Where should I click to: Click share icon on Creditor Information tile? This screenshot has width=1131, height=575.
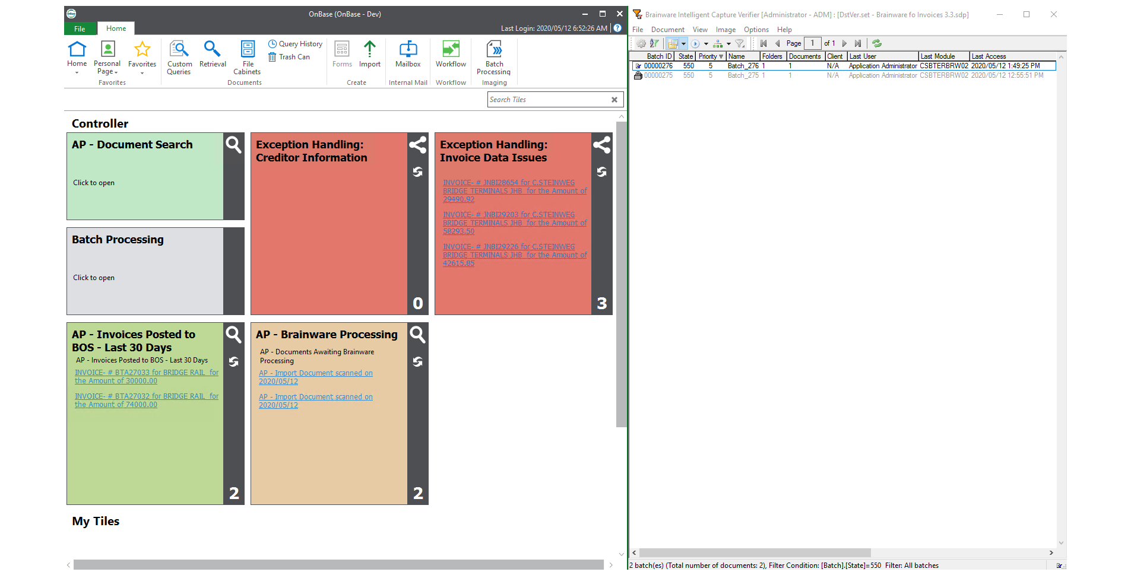pos(418,144)
